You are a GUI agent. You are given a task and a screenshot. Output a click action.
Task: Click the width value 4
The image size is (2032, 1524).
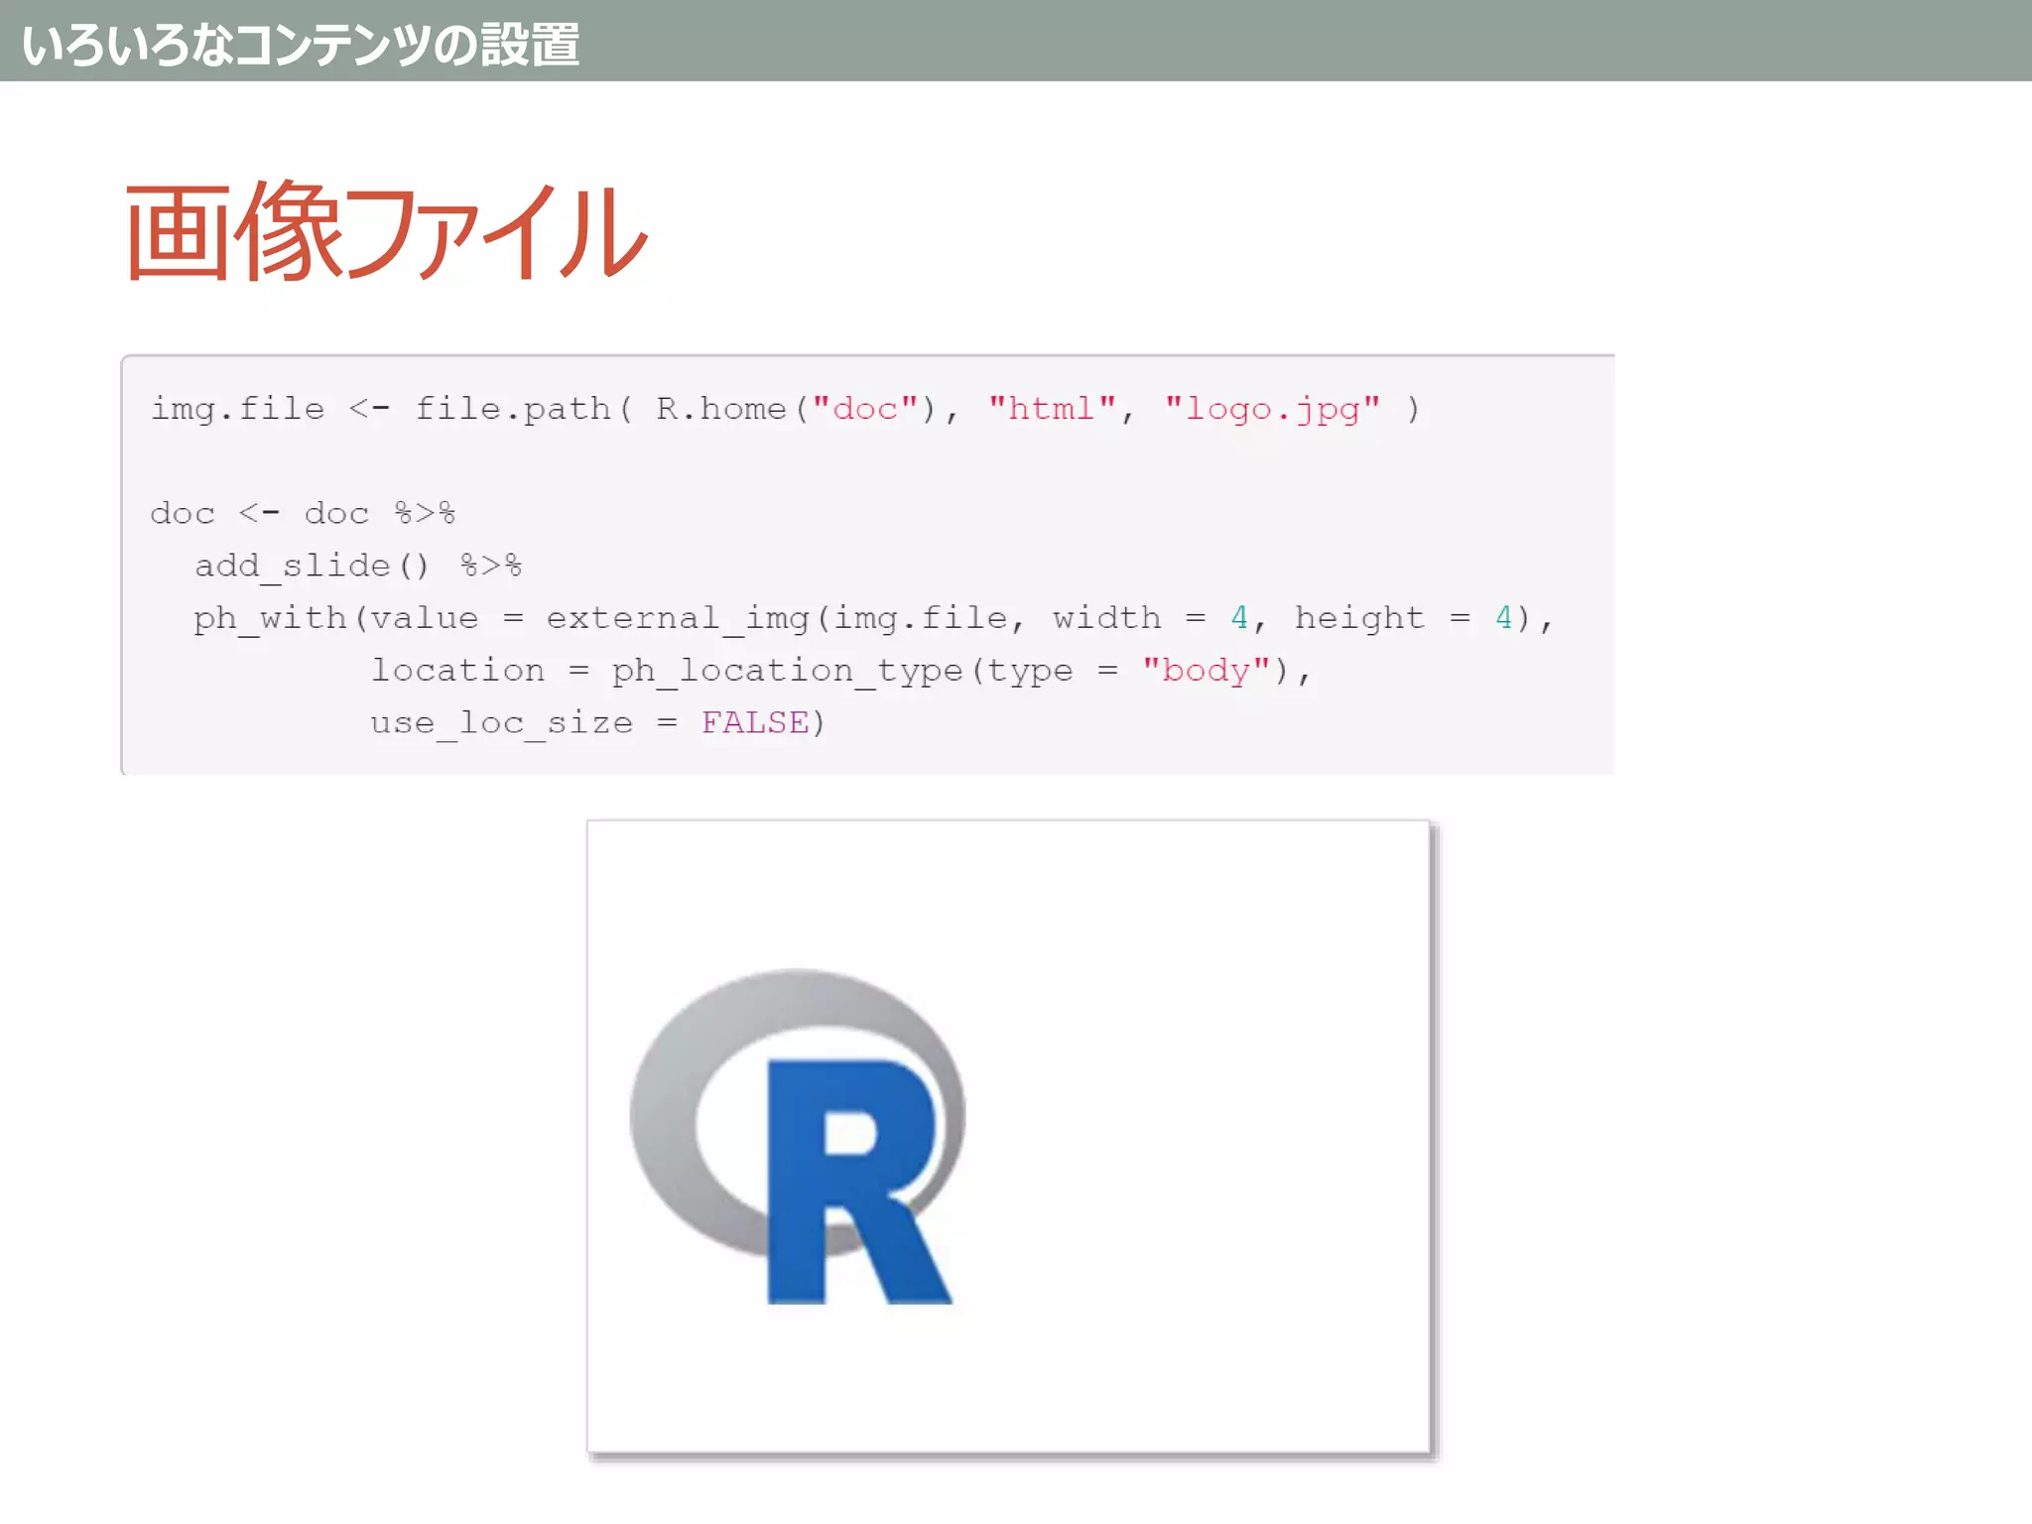1239,618
